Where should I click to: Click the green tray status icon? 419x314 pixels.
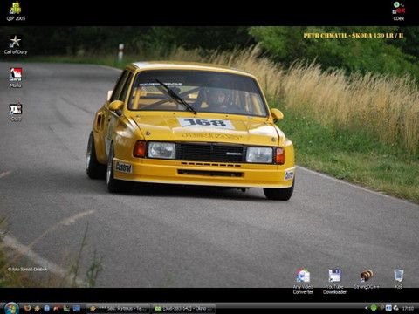click(374, 308)
